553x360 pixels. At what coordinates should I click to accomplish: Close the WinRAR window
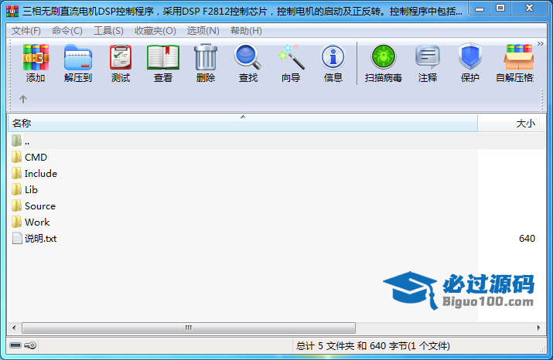[x=529, y=8]
